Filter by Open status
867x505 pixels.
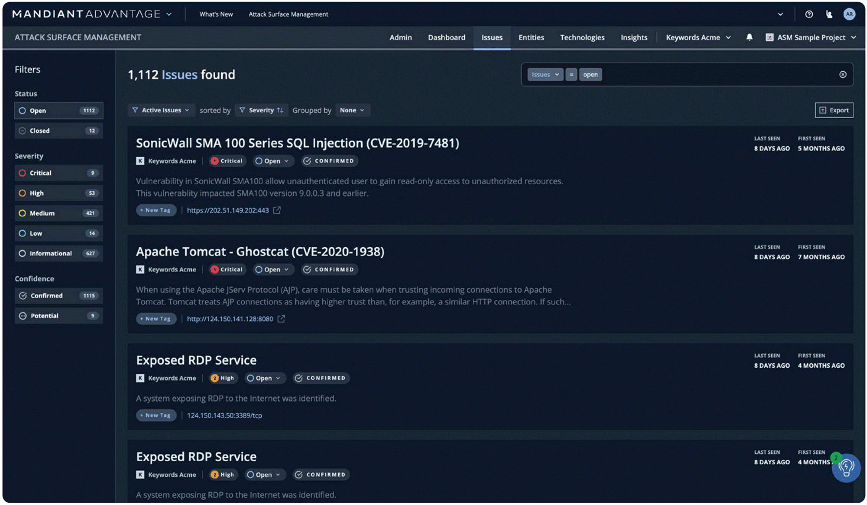point(59,110)
